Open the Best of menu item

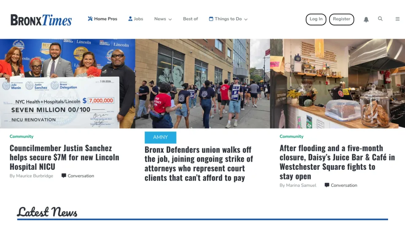(190, 19)
